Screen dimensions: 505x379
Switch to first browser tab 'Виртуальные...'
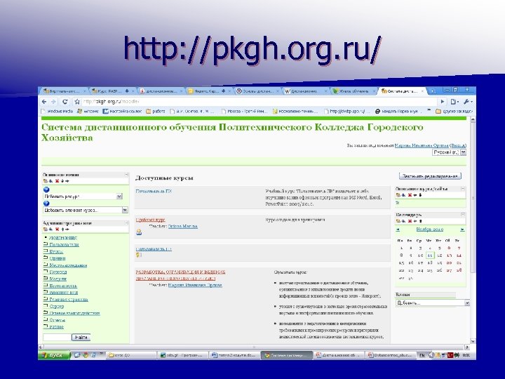pos(63,91)
